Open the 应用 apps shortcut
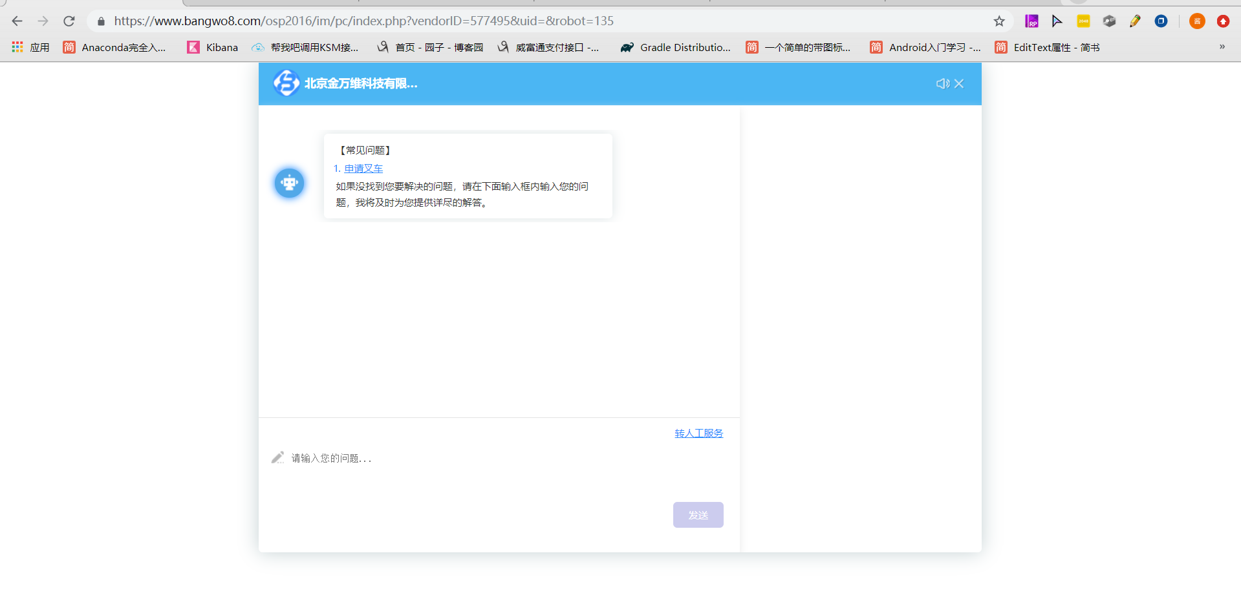The height and width of the screenshot is (604, 1241). click(x=30, y=48)
